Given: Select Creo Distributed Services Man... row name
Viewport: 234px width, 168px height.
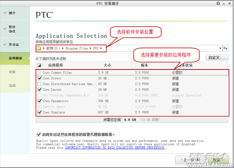Looking at the screenshot, I should [70, 84].
